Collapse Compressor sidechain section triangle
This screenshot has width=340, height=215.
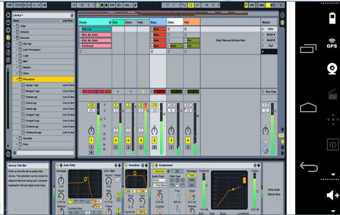(x=156, y=166)
